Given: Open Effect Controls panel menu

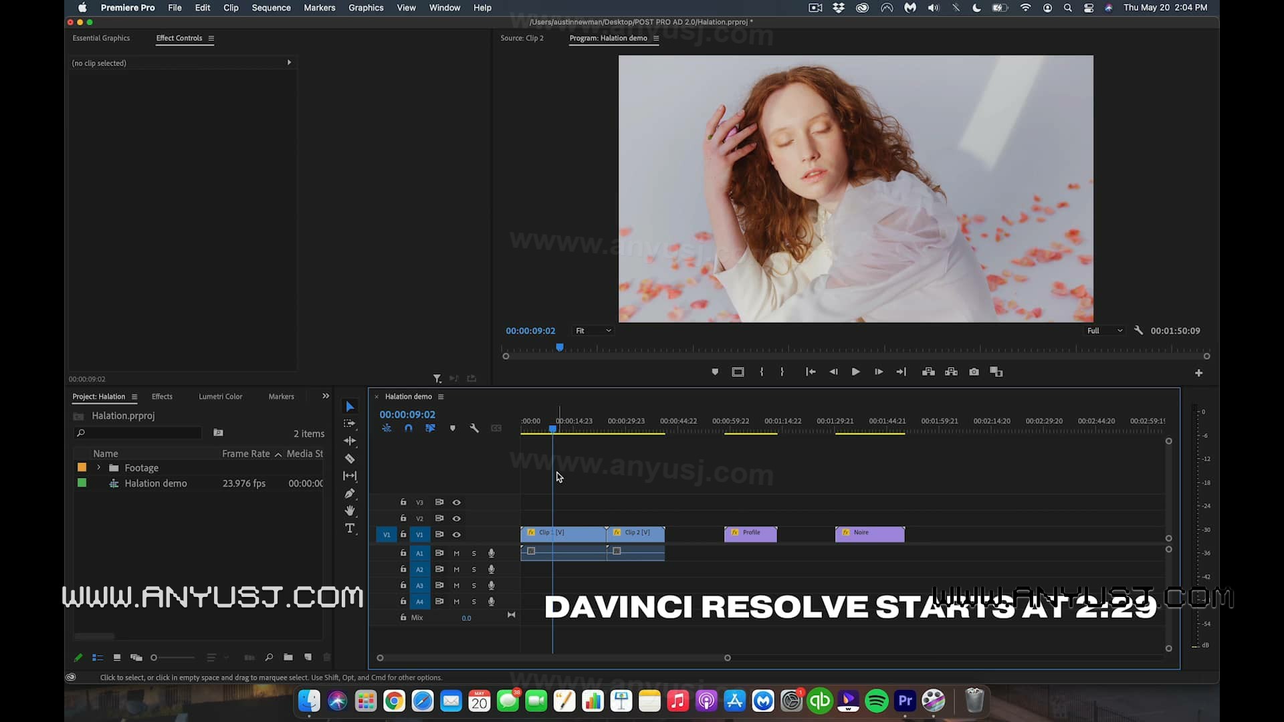Looking at the screenshot, I should [211, 38].
